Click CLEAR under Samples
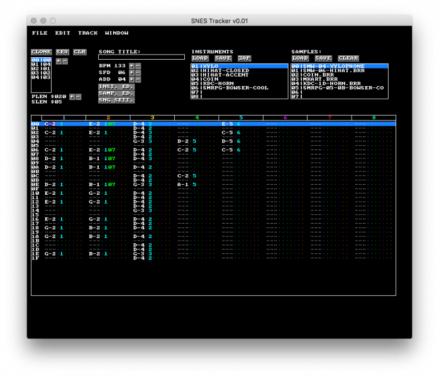Screen dimensions: 439x377 (348, 58)
